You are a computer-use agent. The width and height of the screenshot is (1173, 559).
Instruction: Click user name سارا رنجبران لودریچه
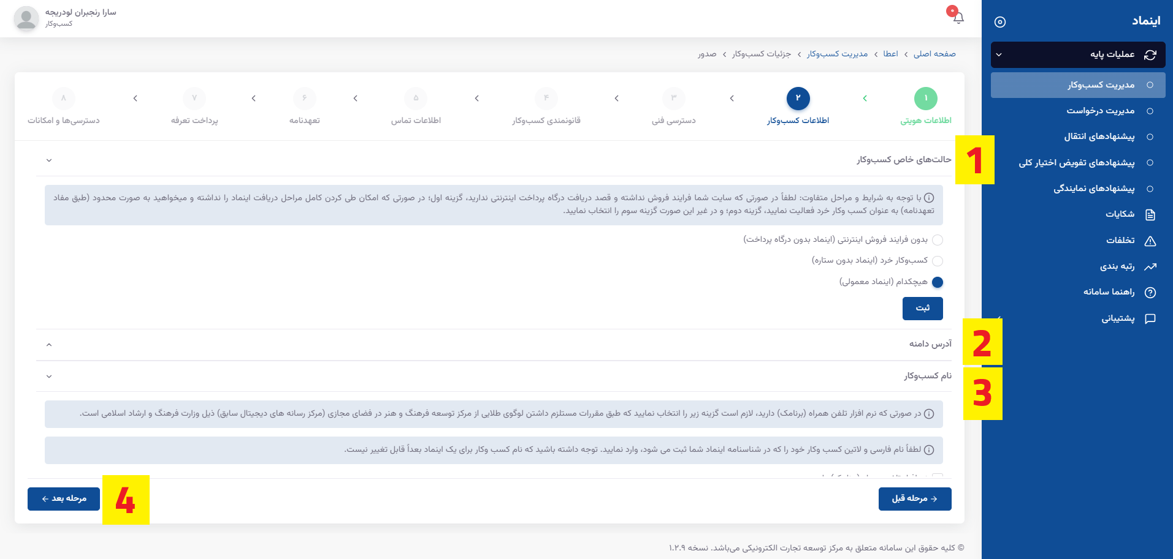80,12
